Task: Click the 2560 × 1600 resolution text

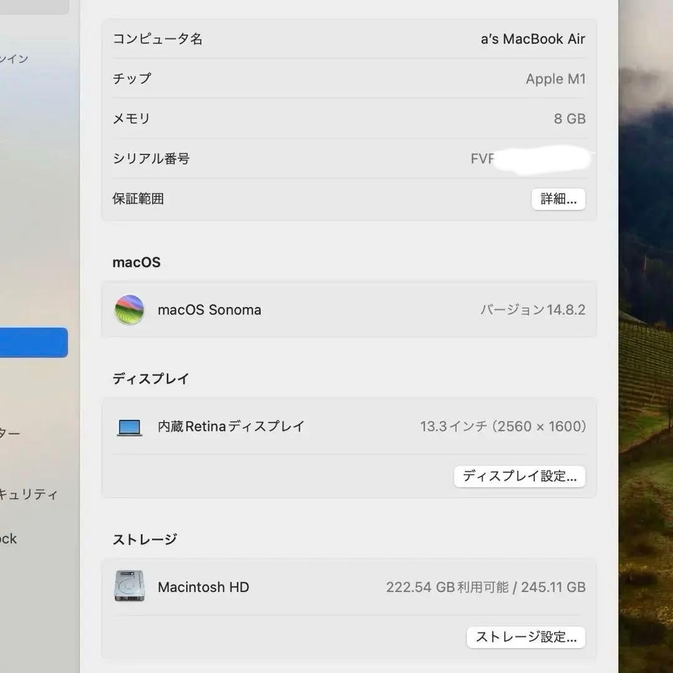Action: point(538,426)
